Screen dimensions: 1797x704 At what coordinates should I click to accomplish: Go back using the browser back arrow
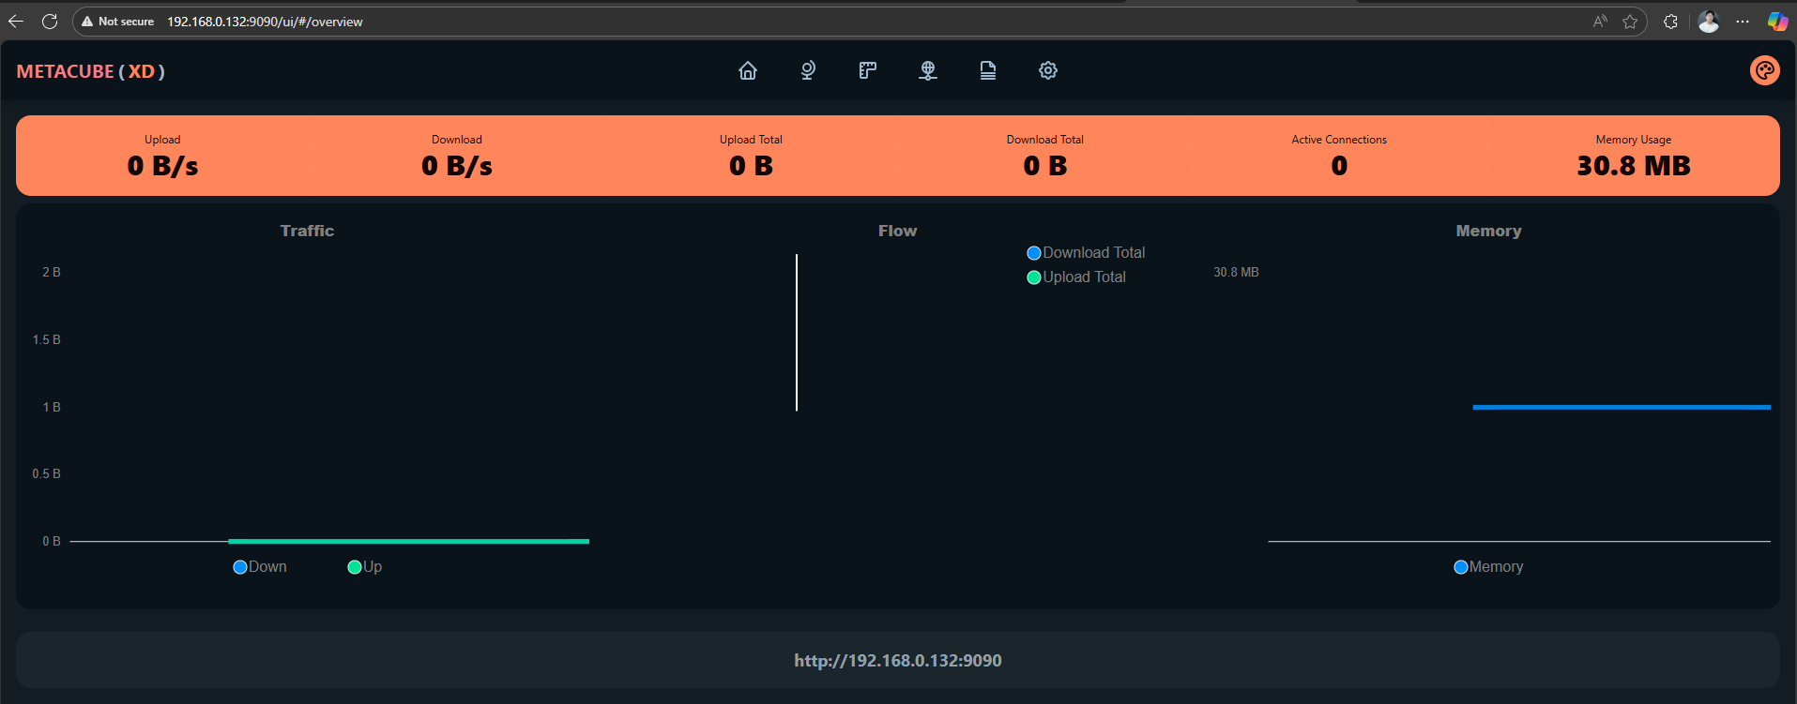(16, 22)
